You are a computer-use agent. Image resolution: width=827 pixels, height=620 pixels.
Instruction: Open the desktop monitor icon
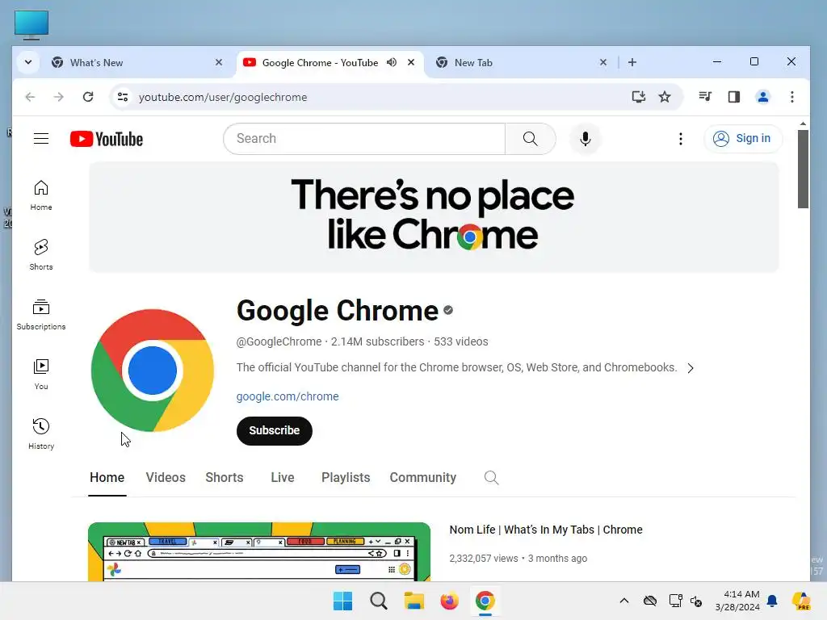point(31,24)
